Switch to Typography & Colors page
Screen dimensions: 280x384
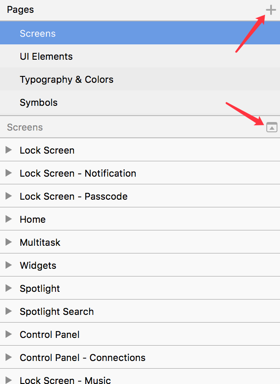140,79
